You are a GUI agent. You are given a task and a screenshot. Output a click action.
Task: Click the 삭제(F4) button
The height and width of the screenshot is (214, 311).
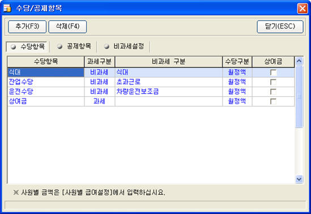point(67,27)
